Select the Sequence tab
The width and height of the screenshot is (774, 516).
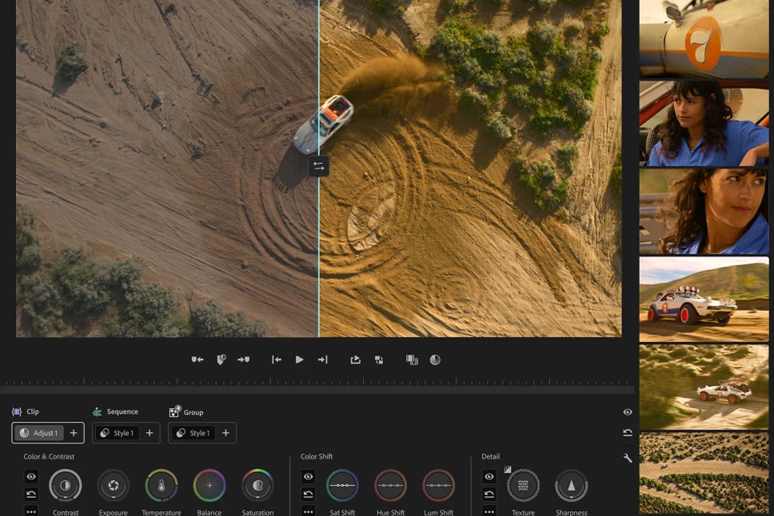pos(115,412)
